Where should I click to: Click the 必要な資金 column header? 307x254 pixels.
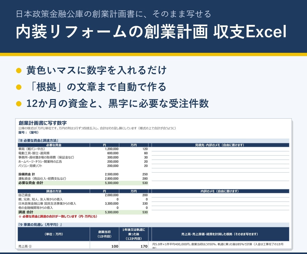(x=54, y=145)
